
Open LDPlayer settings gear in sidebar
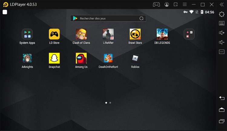pos(222,14)
